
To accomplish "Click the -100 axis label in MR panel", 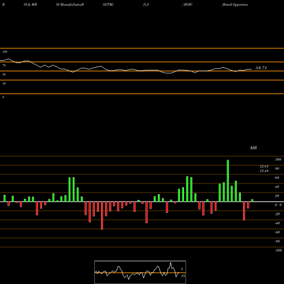I will (x=278, y=250).
